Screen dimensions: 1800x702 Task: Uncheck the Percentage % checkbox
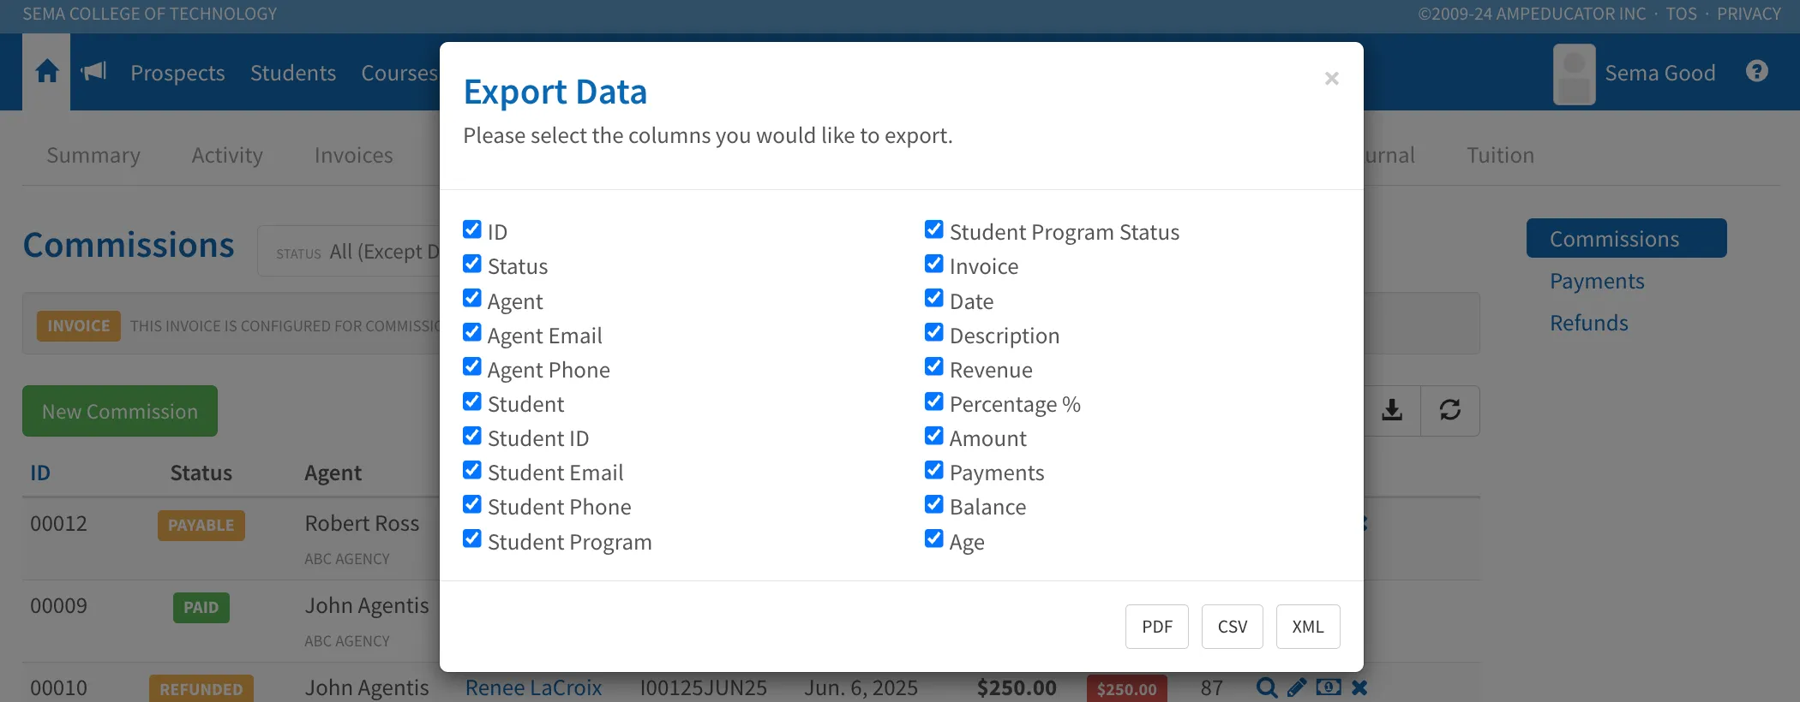[934, 402]
